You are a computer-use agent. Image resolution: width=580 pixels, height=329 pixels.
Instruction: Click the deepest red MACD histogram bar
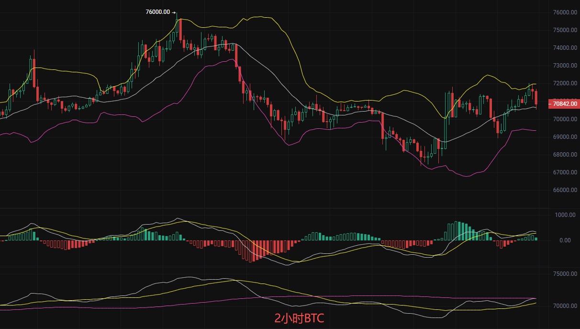pyautogui.click(x=251, y=251)
